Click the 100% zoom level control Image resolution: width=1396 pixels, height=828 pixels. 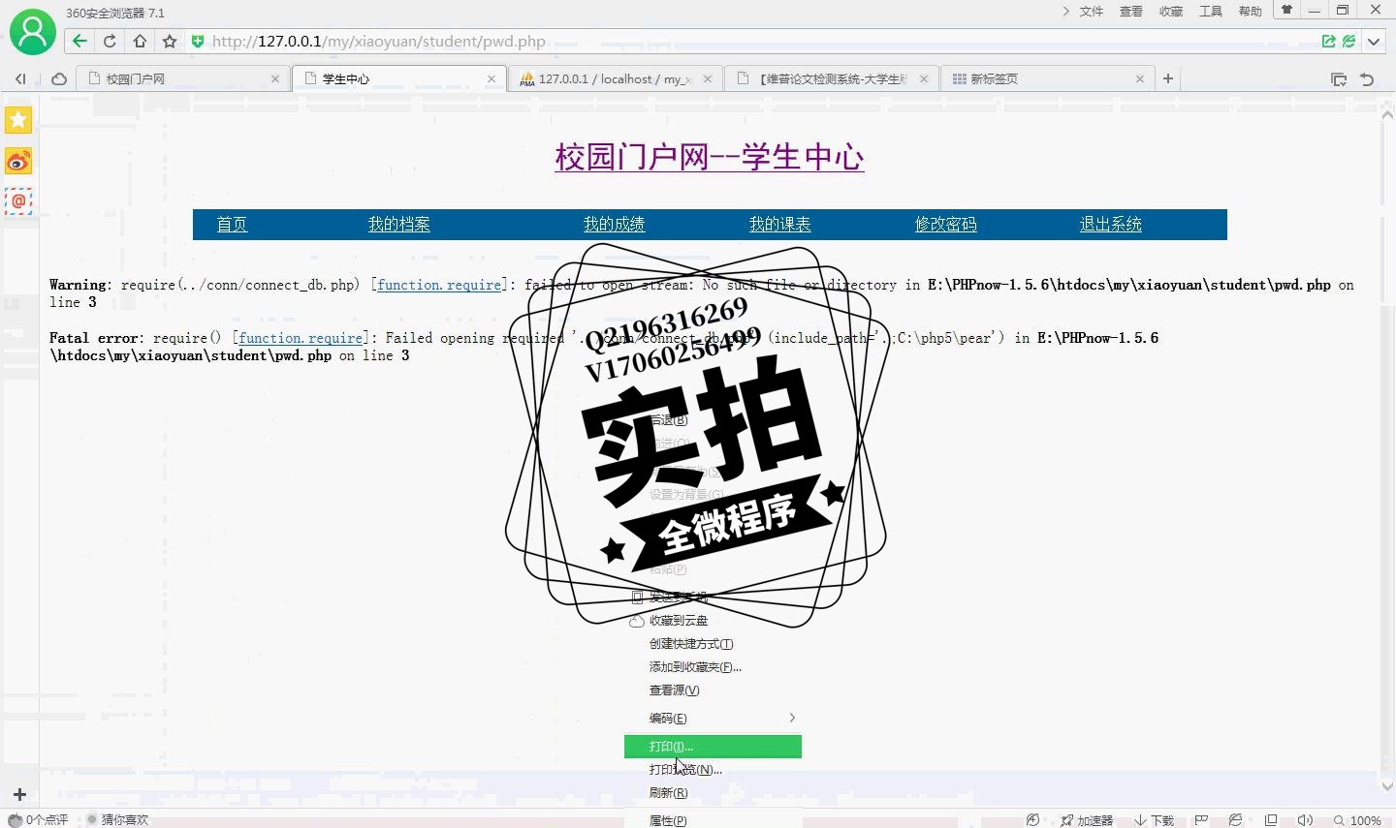point(1358,820)
